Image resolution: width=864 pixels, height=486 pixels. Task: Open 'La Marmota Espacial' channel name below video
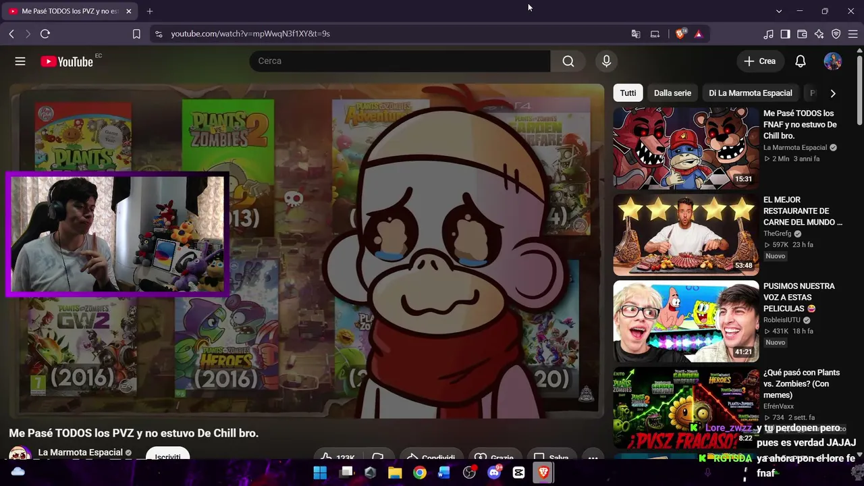click(80, 452)
